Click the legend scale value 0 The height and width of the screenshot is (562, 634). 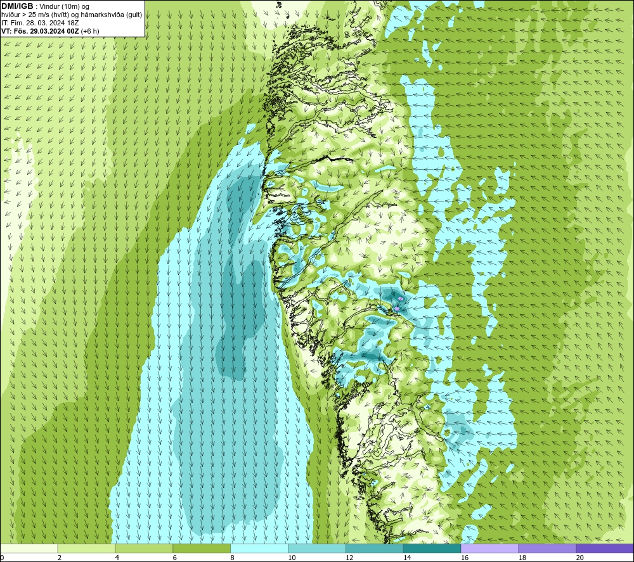click(2, 558)
